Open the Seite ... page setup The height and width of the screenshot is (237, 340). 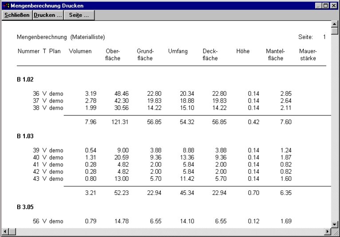coord(79,15)
